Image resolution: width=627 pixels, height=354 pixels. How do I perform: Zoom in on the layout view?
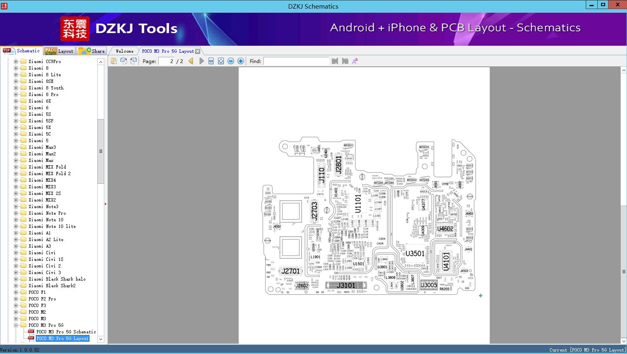241,61
